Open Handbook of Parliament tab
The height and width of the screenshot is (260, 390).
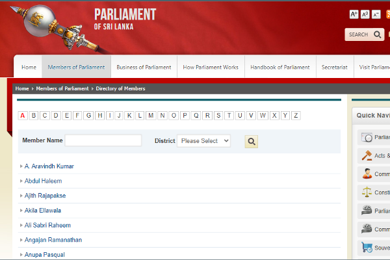(x=280, y=67)
